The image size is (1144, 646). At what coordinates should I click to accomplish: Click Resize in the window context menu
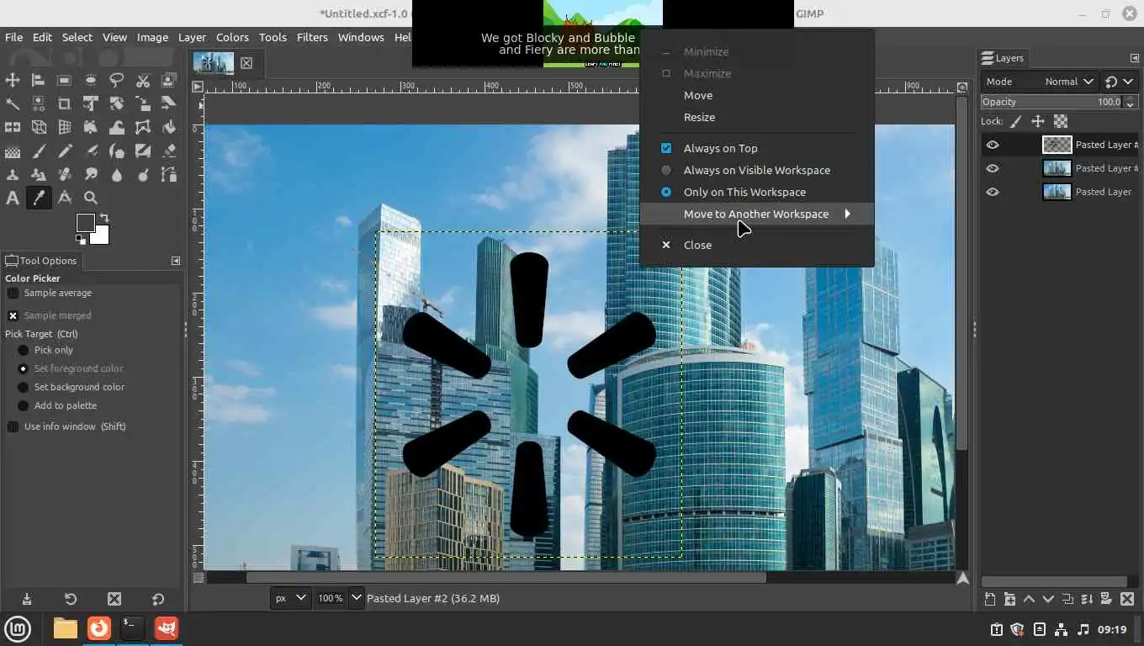coord(756,117)
